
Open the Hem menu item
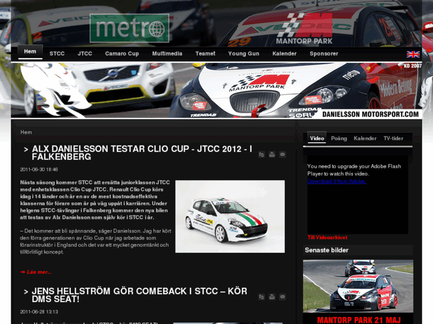30,52
